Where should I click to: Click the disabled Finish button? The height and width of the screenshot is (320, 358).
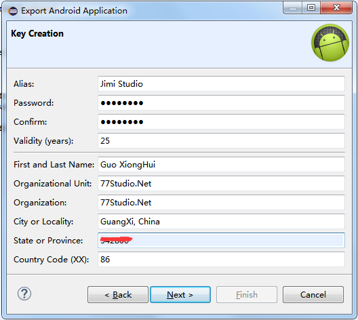tap(247, 295)
